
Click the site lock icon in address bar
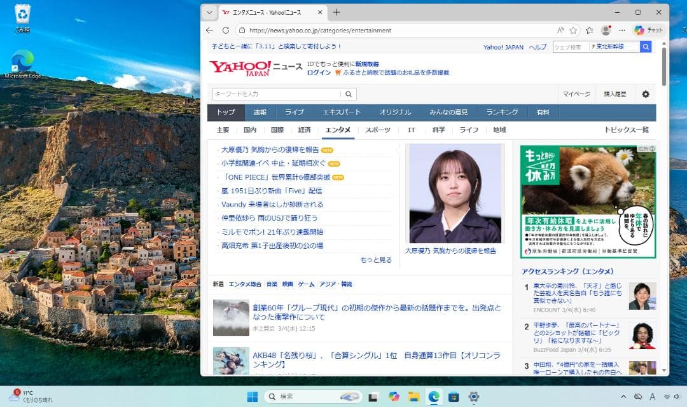click(242, 31)
